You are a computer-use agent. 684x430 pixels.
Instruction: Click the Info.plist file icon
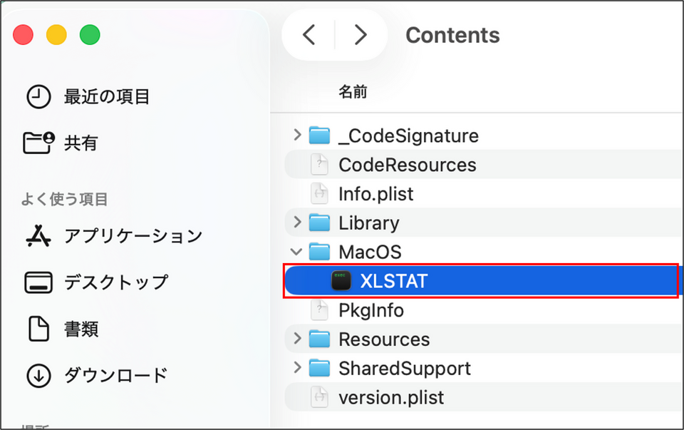[320, 194]
